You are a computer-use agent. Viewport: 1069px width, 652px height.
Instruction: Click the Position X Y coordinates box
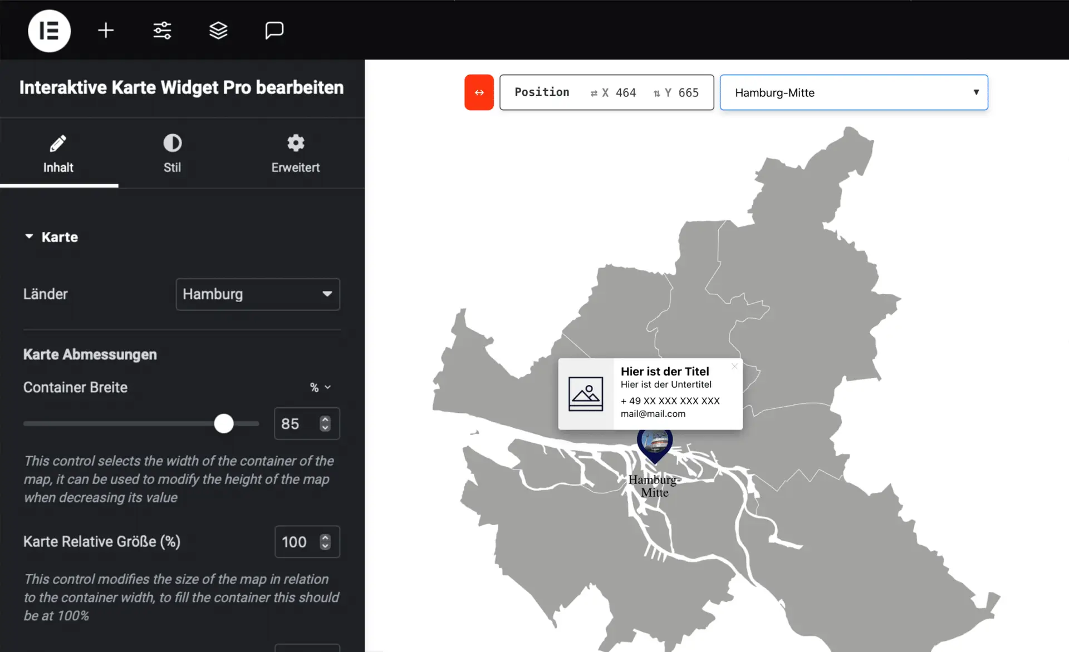point(606,93)
